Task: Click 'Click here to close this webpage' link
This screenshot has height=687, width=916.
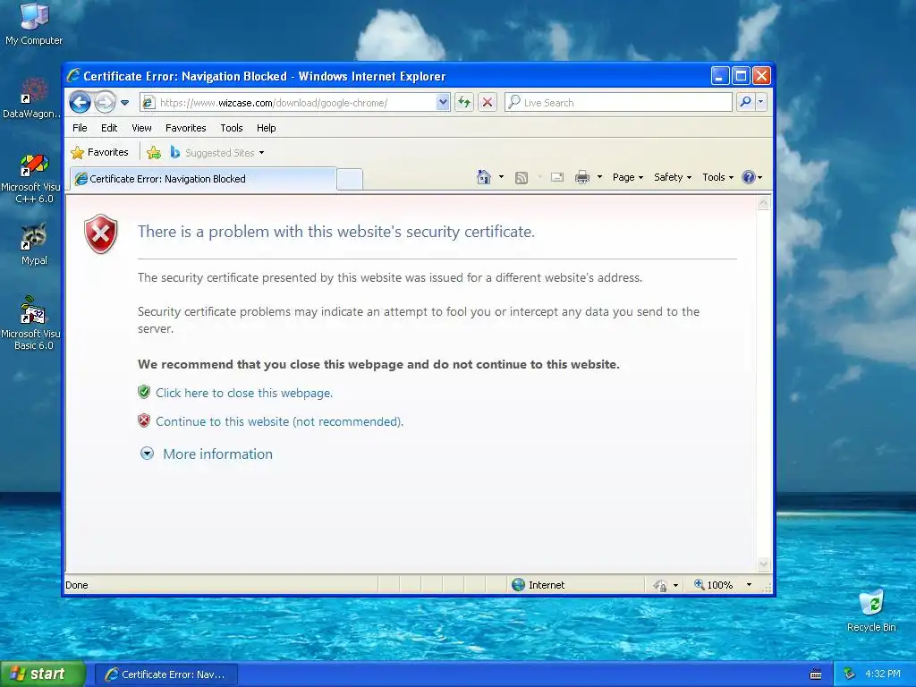Action: (x=244, y=394)
